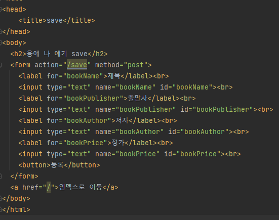Click the method="post" attribute

122,65
